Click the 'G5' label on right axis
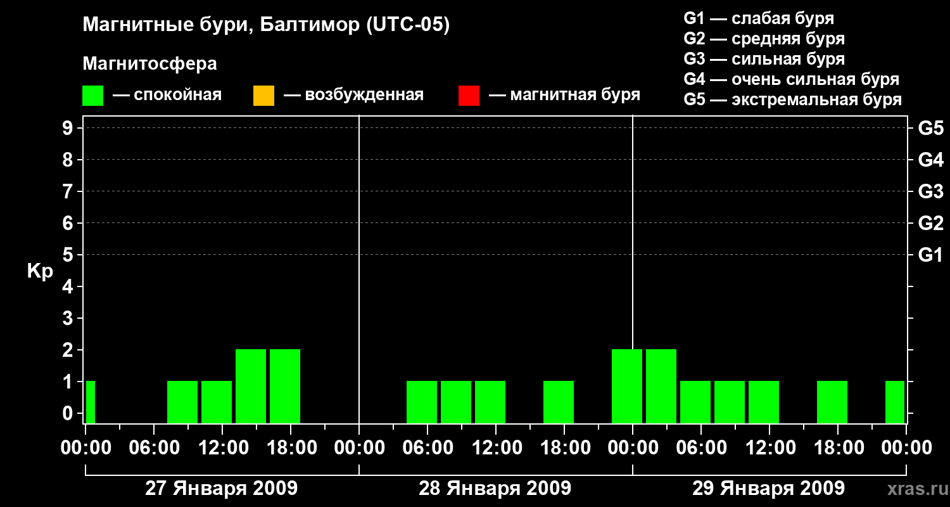950x507 pixels. pos(930,128)
